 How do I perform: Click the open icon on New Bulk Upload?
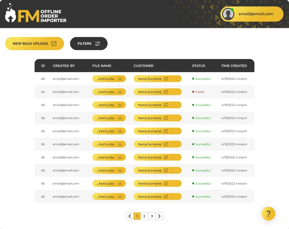click(54, 44)
